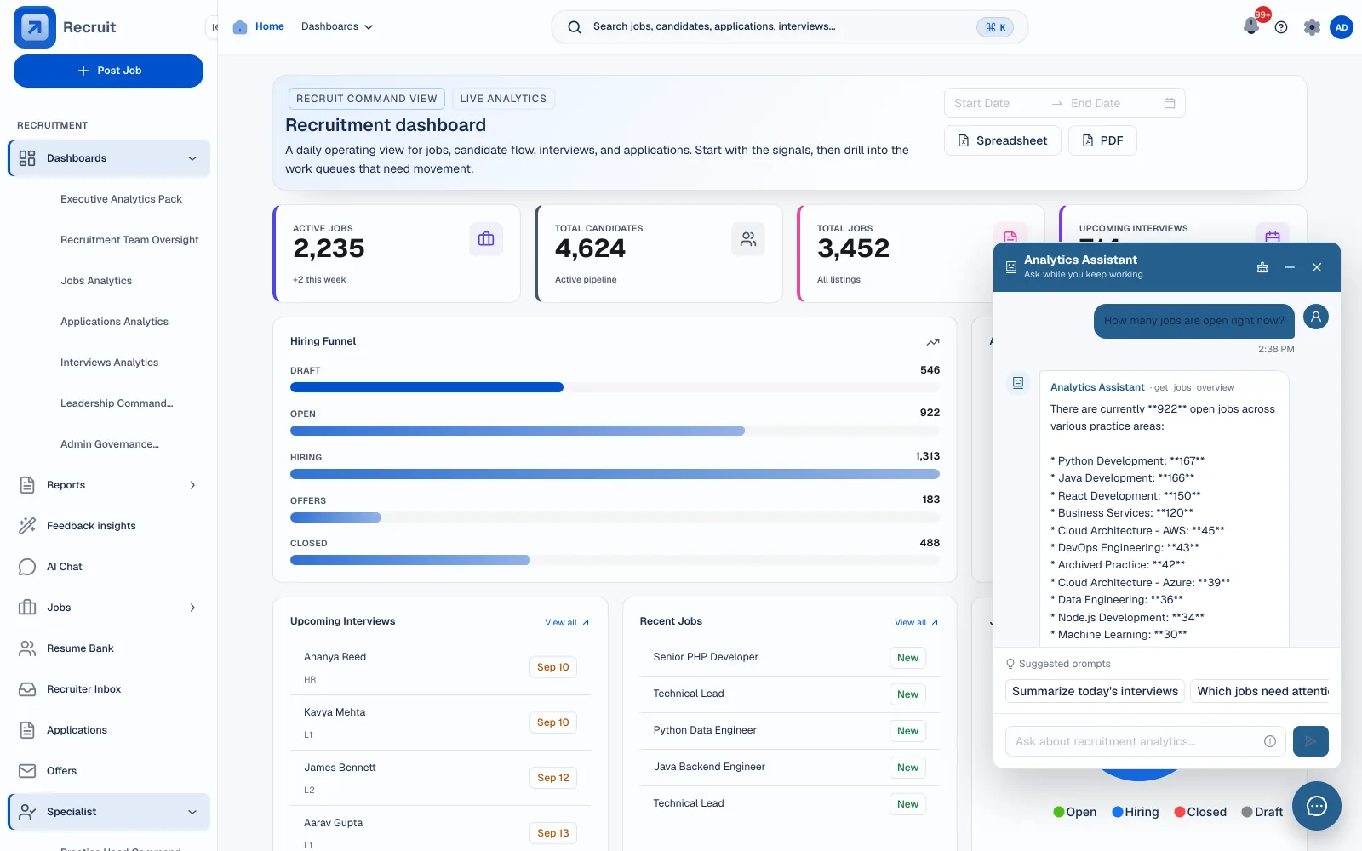Screen dimensions: 1362x851
Task: Collapse the Dashboards sidebar section
Action: click(192, 158)
